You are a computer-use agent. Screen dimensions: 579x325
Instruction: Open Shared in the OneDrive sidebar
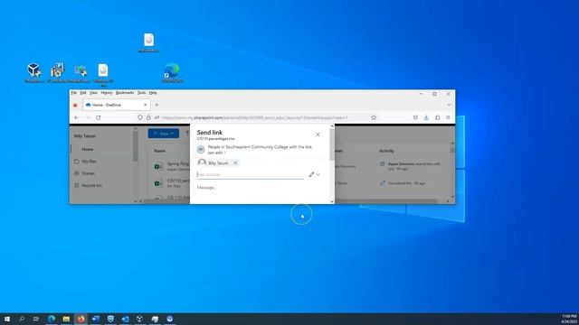pyautogui.click(x=88, y=173)
